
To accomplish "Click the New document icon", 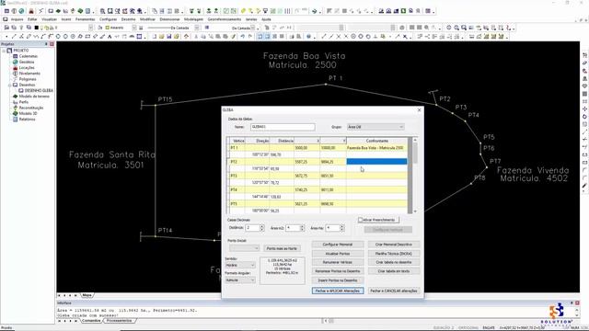I will tap(155, 37).
